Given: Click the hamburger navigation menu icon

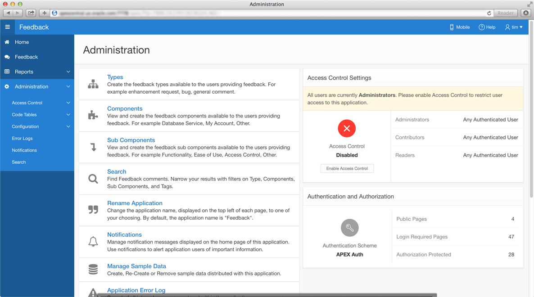Looking at the screenshot, I should click(7, 27).
